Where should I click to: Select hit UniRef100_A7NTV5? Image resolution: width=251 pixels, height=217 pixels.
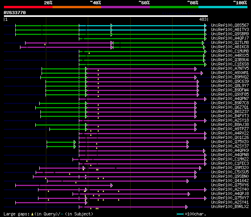[x=230, y=69]
